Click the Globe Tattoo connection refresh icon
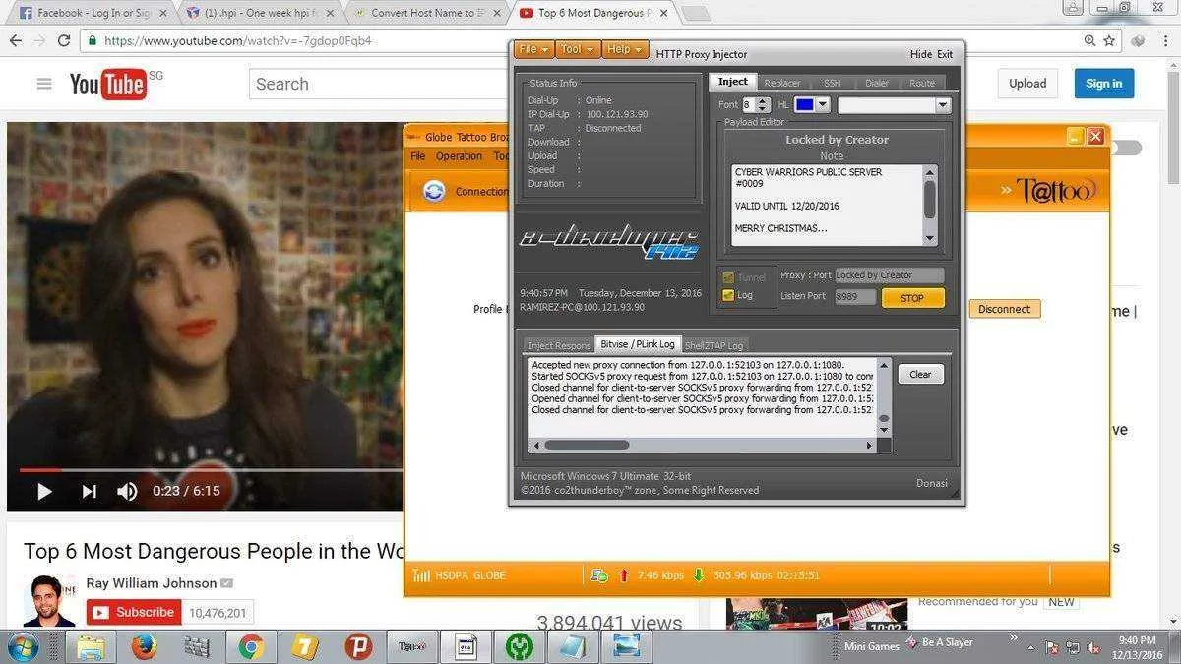The image size is (1181, 664). click(434, 191)
